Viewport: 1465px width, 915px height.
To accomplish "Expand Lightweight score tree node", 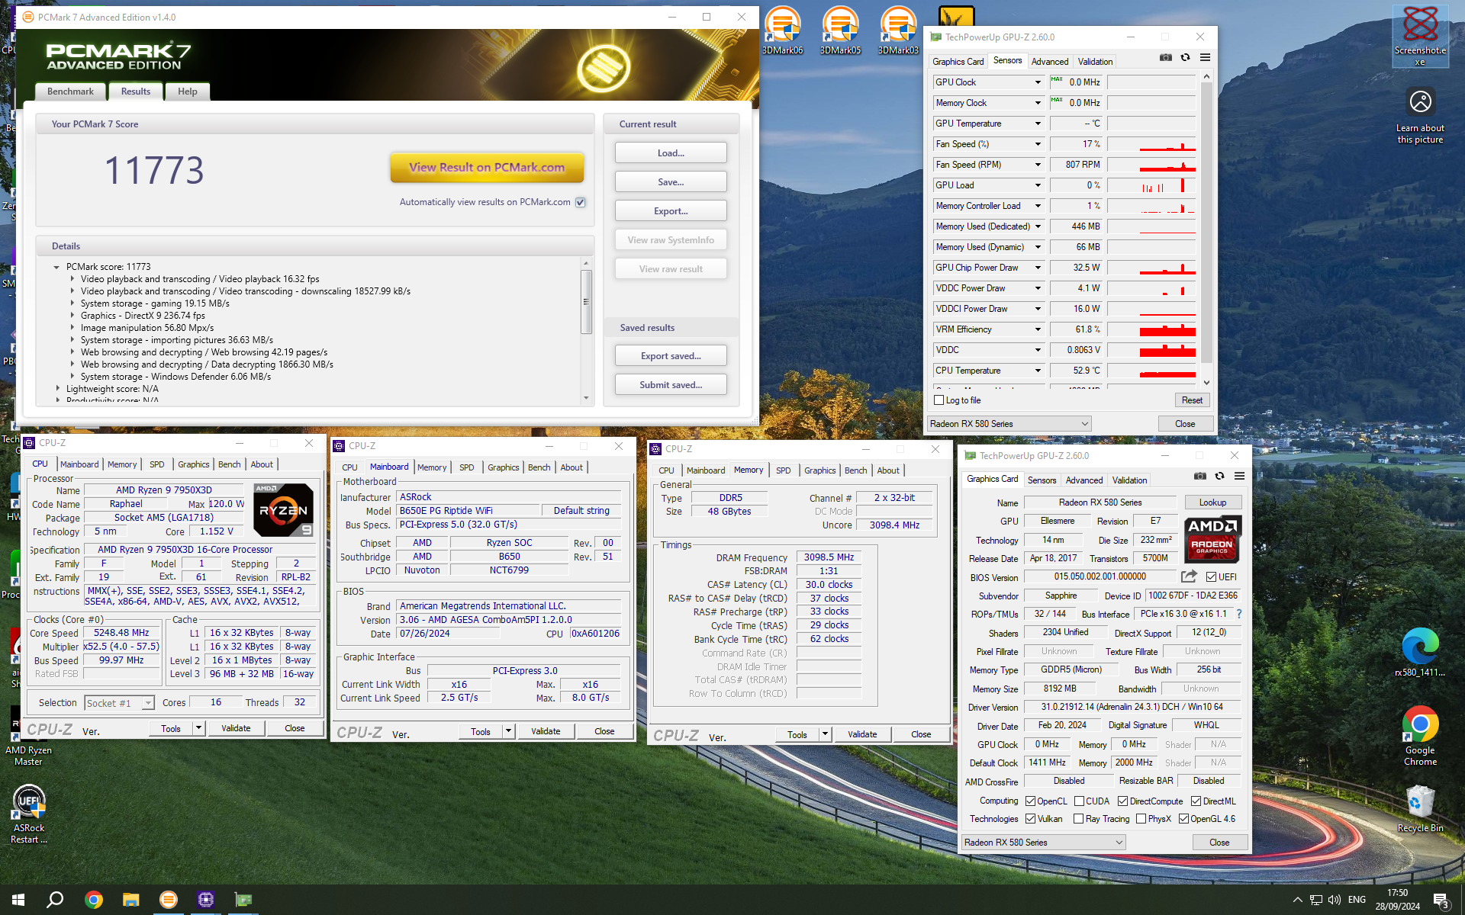I will pos(58,389).
